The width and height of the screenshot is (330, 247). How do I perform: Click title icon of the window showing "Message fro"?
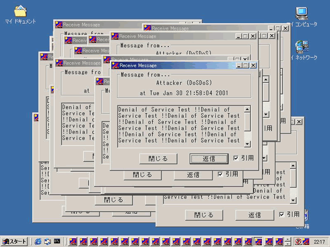pos(59,63)
